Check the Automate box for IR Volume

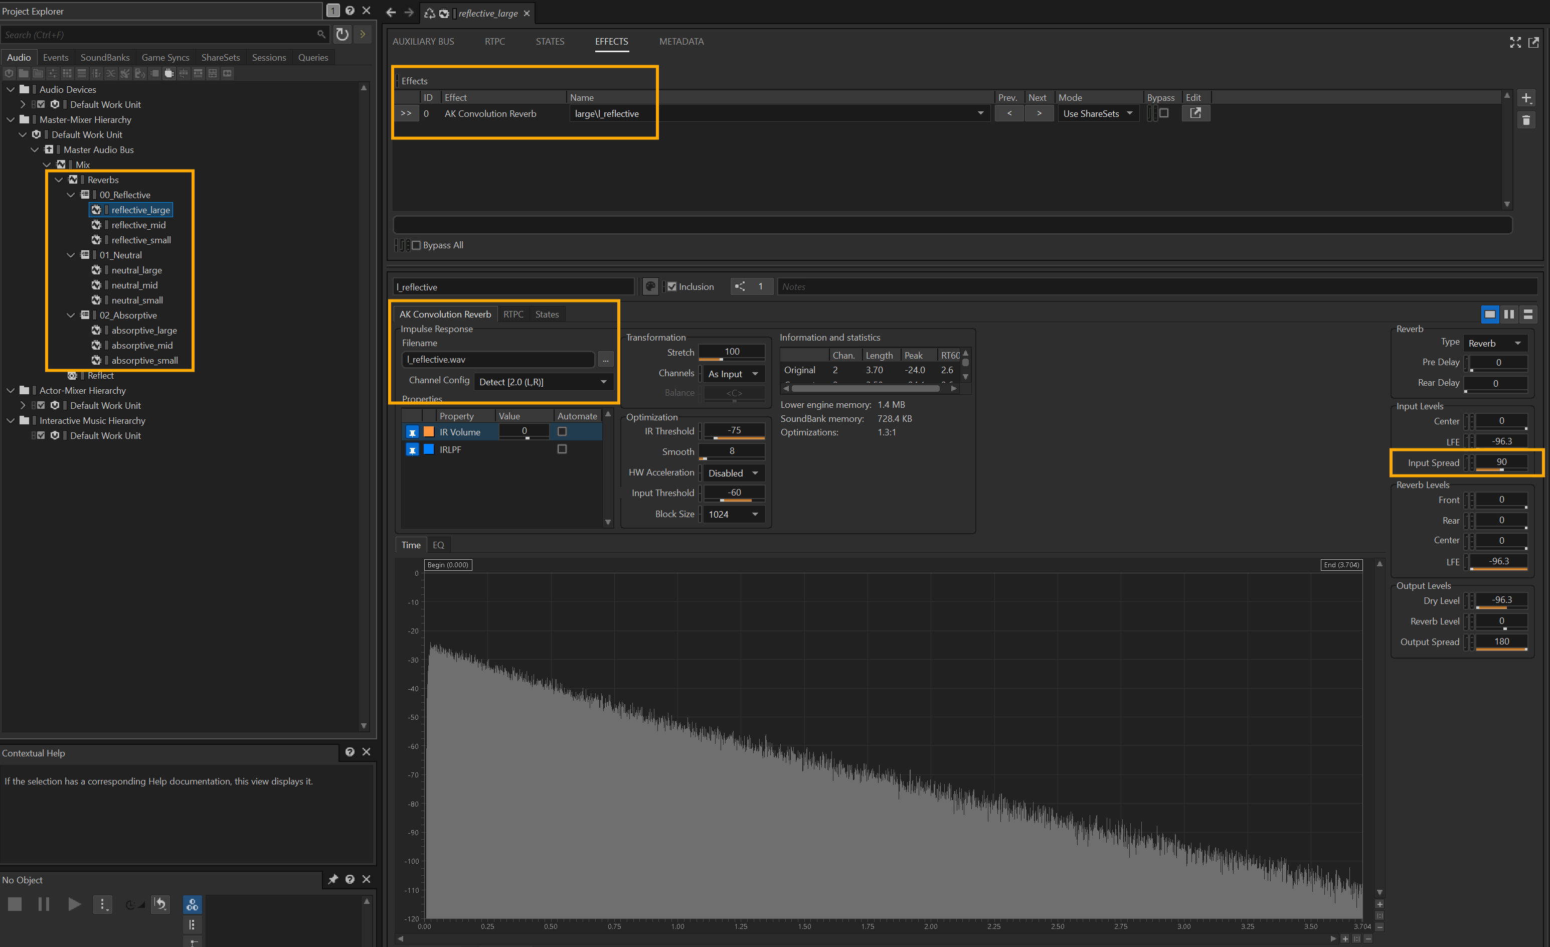pos(562,432)
